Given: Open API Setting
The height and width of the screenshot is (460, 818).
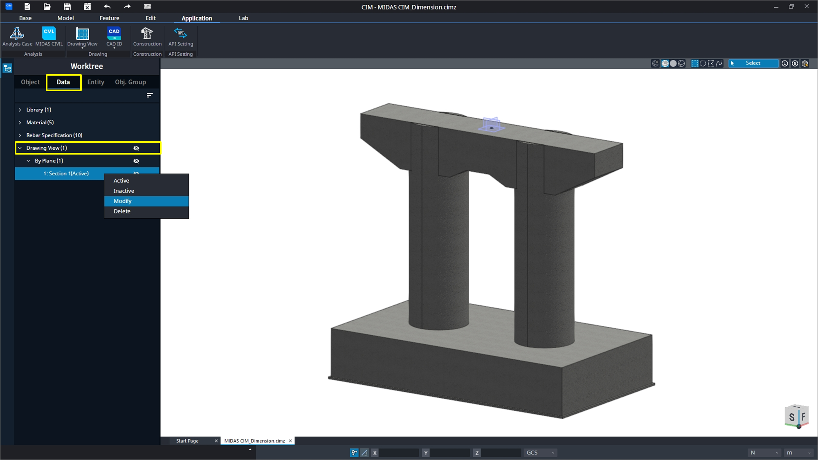Looking at the screenshot, I should click(x=180, y=36).
